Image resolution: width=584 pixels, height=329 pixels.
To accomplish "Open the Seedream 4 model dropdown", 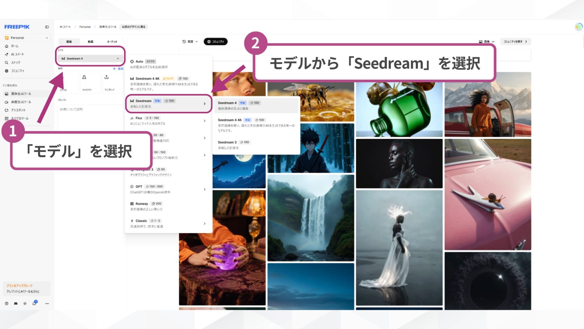I will (x=90, y=58).
